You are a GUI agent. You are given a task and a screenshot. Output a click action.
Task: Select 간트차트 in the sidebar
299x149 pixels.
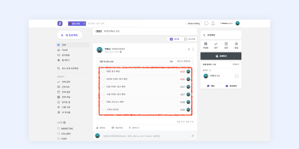pyautogui.click(x=66, y=87)
